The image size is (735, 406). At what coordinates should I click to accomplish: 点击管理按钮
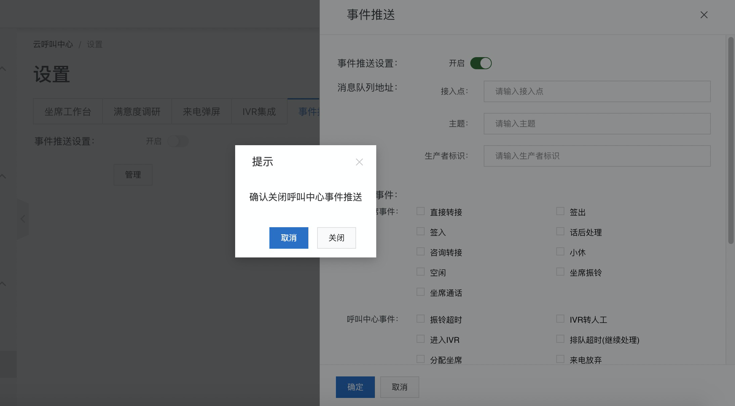tap(133, 174)
